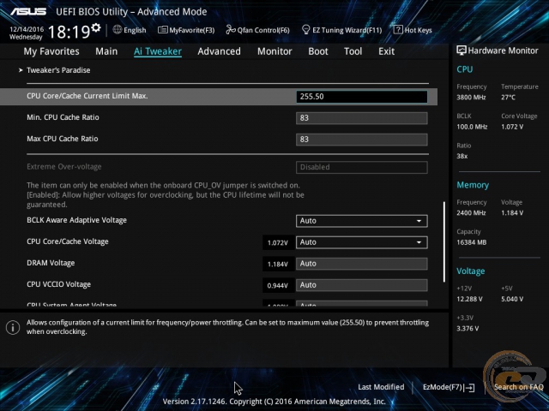Click the Max CPU Cache Ratio label
The image size is (549, 411).
tap(63, 139)
